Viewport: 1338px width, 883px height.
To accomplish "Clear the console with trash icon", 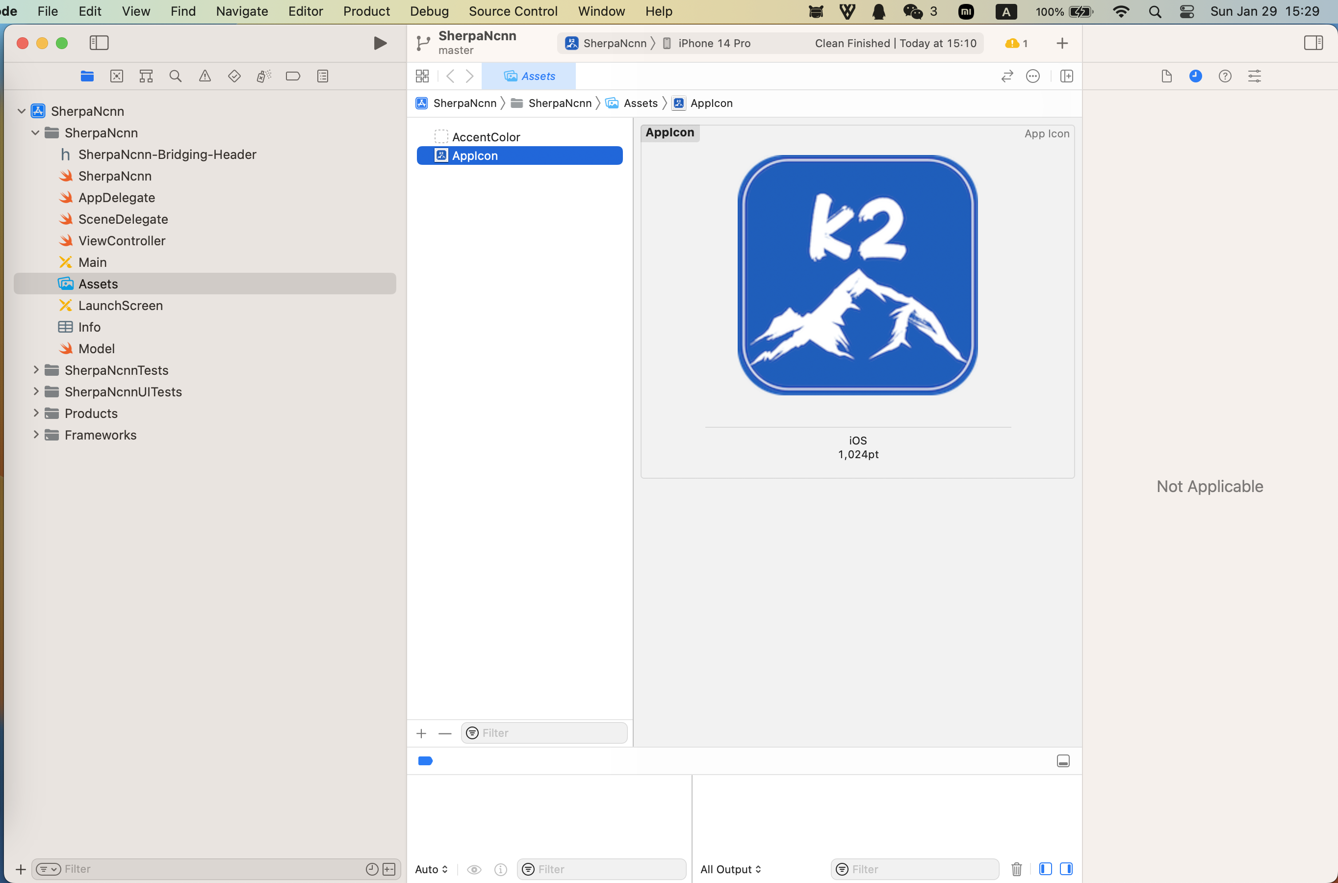I will pos(1017,869).
